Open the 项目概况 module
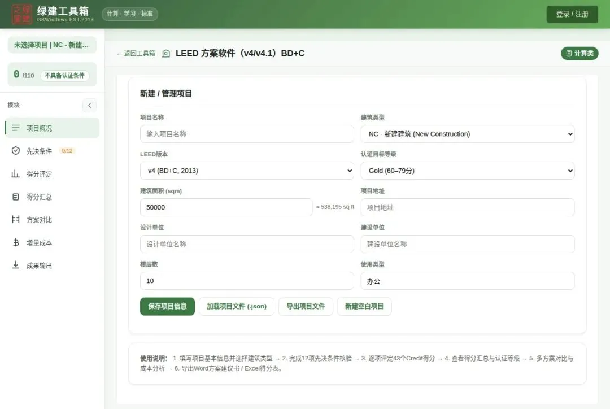 52,128
